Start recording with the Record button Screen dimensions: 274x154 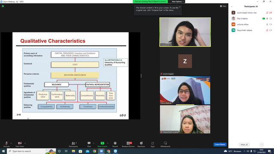[115, 144]
